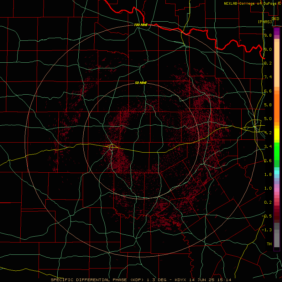The width and height of the screenshot is (282, 282).
Task: Pick the light peach band of color bar
Action: tap(277, 64)
